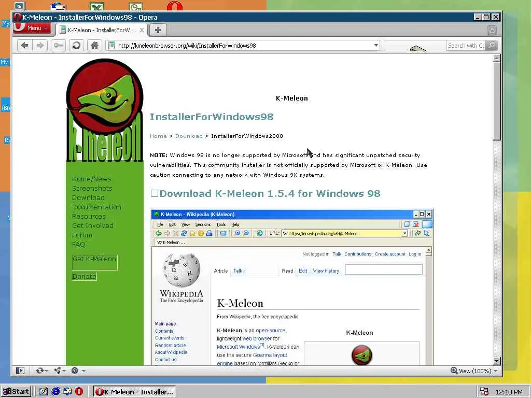Follow the Home breadcrumb link
The image size is (531, 398).
click(x=158, y=136)
